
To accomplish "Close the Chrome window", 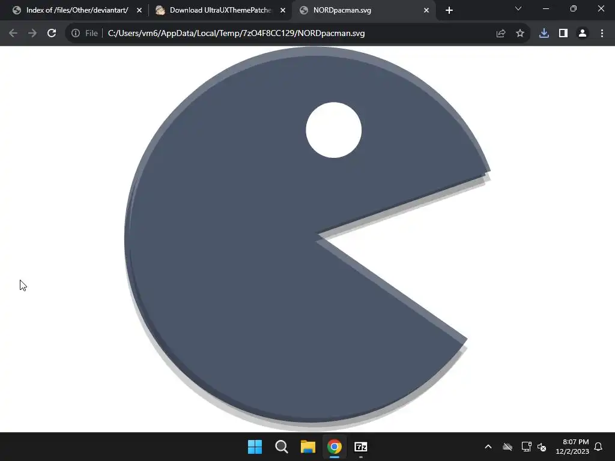I will coord(601,8).
